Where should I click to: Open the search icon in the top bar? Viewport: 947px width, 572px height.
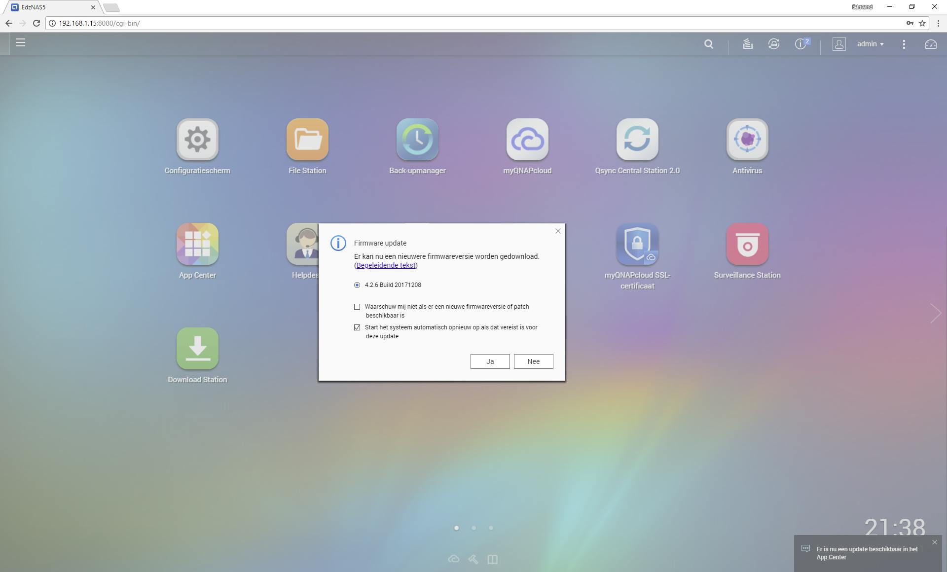point(709,44)
